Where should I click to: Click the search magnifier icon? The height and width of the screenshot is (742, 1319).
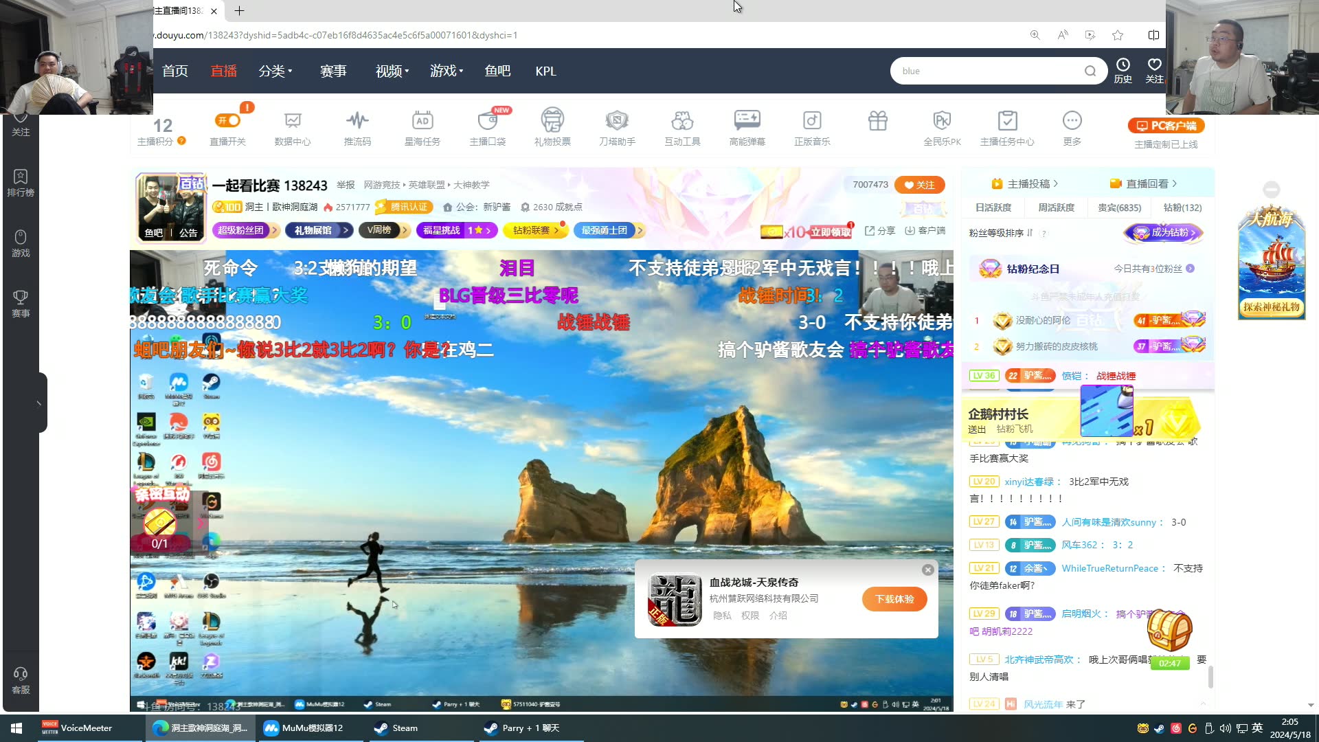[1090, 71]
